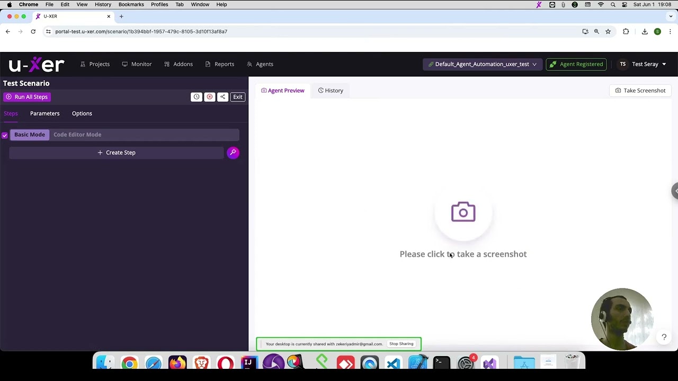
Task: Click the purple U-XER menu bar icon
Action: pyautogui.click(x=539, y=5)
